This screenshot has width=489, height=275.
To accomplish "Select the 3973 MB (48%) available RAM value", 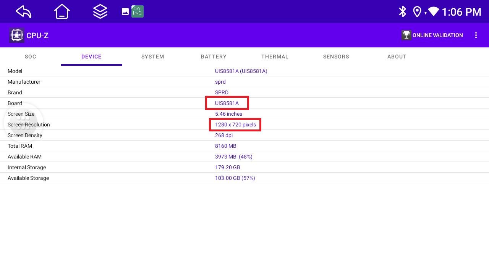I will [234, 157].
